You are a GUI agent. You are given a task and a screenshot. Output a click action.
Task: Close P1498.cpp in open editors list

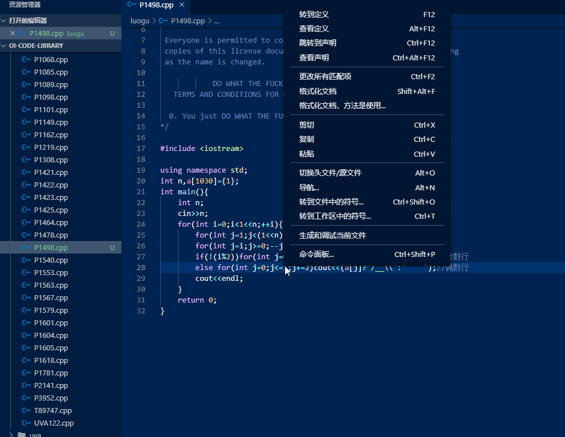coord(12,33)
